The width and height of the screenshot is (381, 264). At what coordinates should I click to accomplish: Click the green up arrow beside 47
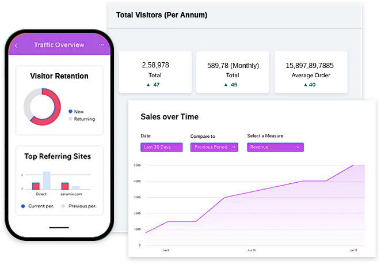tap(148, 85)
